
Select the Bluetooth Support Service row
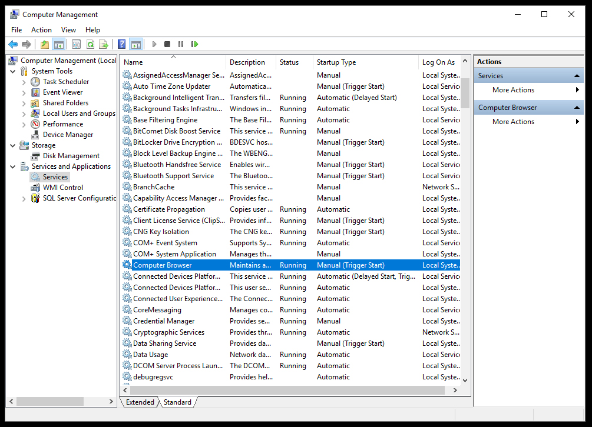coord(291,176)
